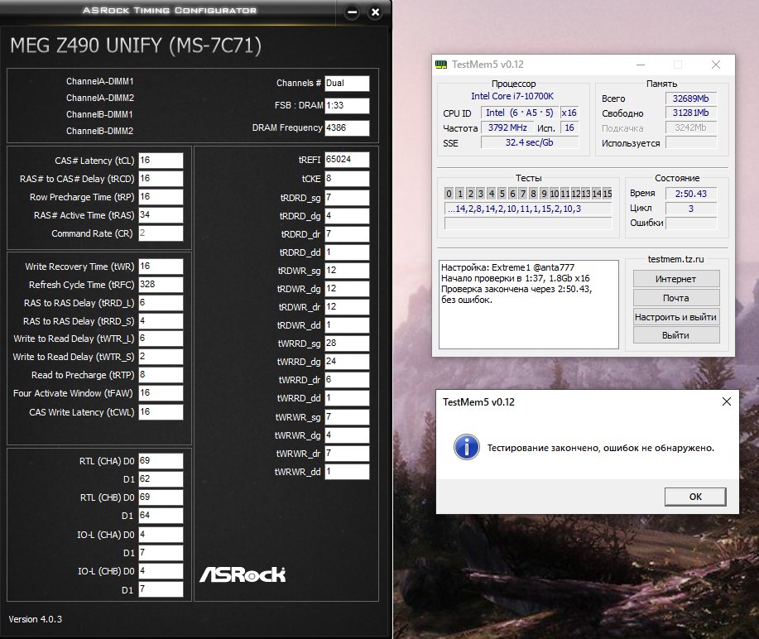The height and width of the screenshot is (639, 759).
Task: Click the Four Activate Window (tFAW) field
Action: coord(161,393)
